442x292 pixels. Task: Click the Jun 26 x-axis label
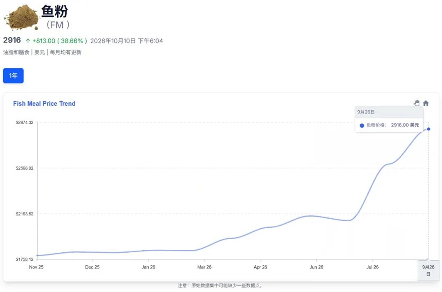[x=316, y=267]
